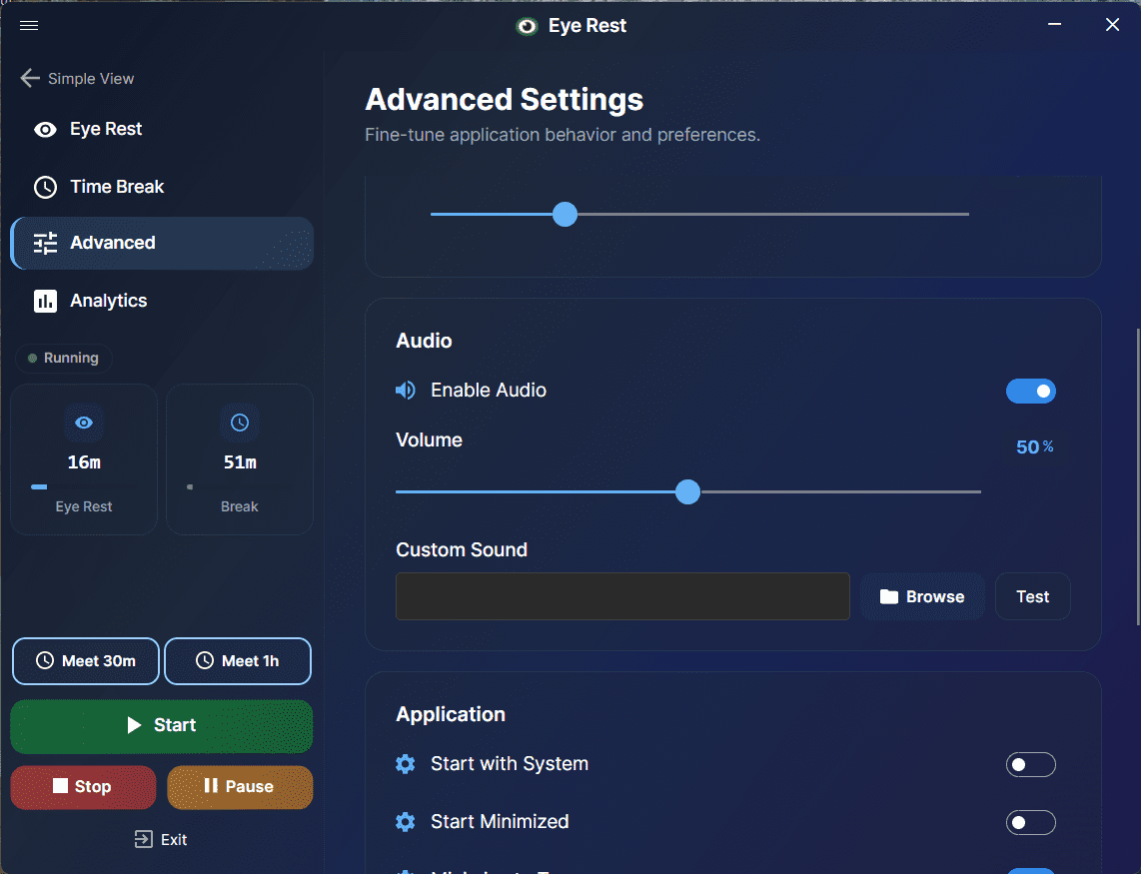The image size is (1141, 874).
Task: Click the speaker icon beside Enable Audio
Action: pyautogui.click(x=406, y=391)
